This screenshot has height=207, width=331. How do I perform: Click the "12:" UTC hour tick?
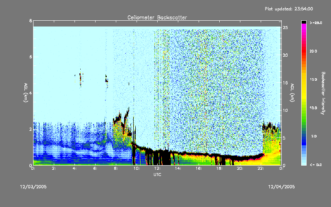pos(157,168)
